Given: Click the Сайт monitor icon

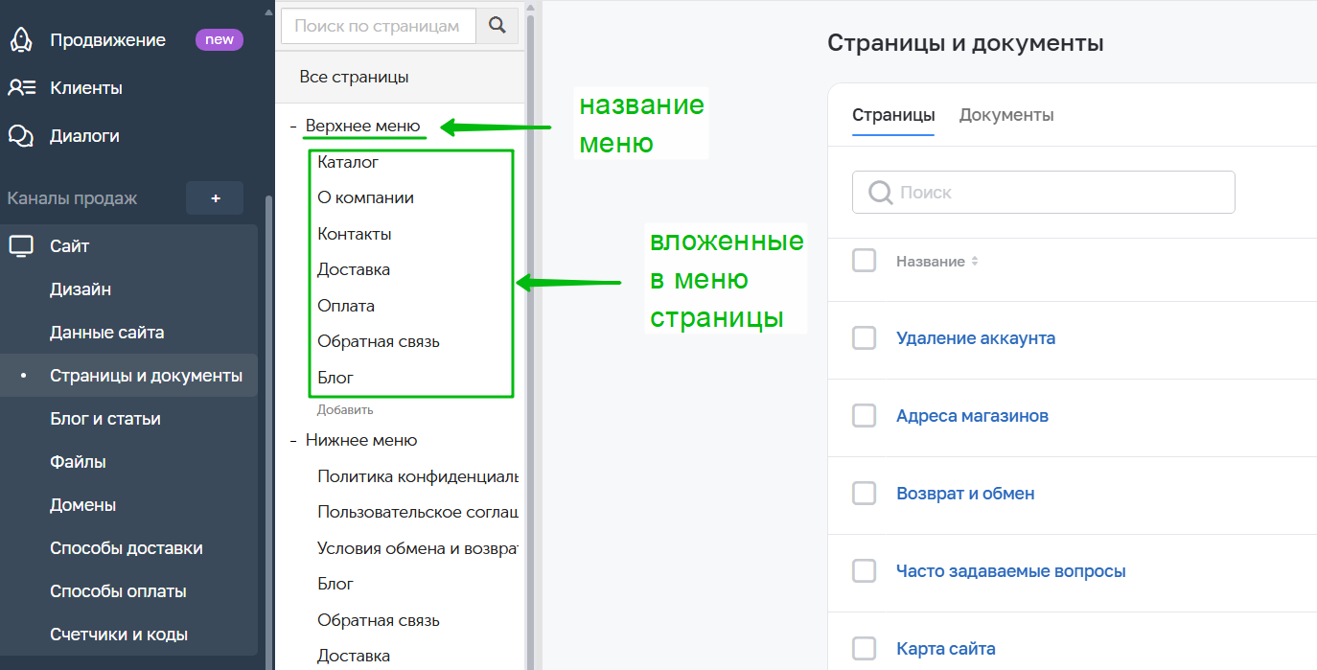Looking at the screenshot, I should click(21, 246).
